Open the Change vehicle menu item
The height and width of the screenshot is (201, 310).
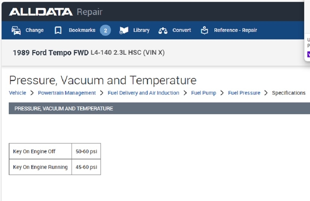coord(34,30)
